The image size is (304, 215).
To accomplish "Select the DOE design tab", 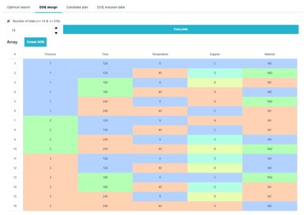I will click(x=49, y=7).
